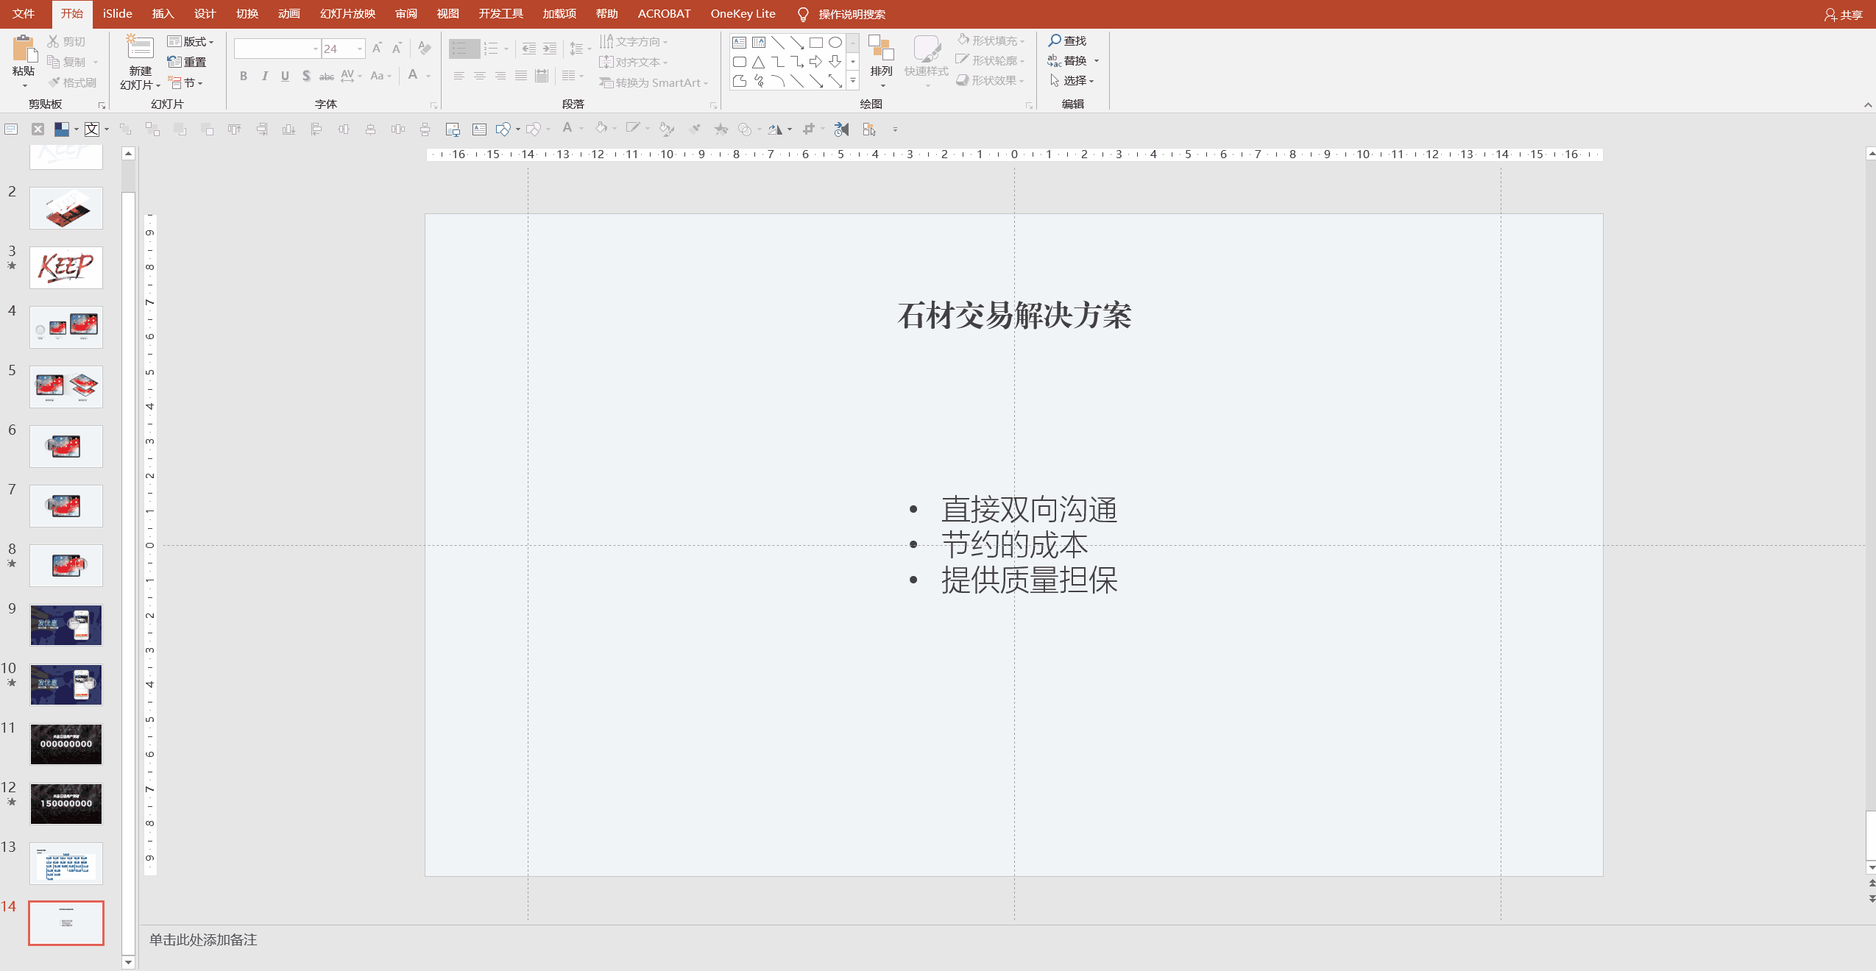The image size is (1876, 971).
Task: Insert a Text Box from the drawing gallery
Action: [x=739, y=43]
